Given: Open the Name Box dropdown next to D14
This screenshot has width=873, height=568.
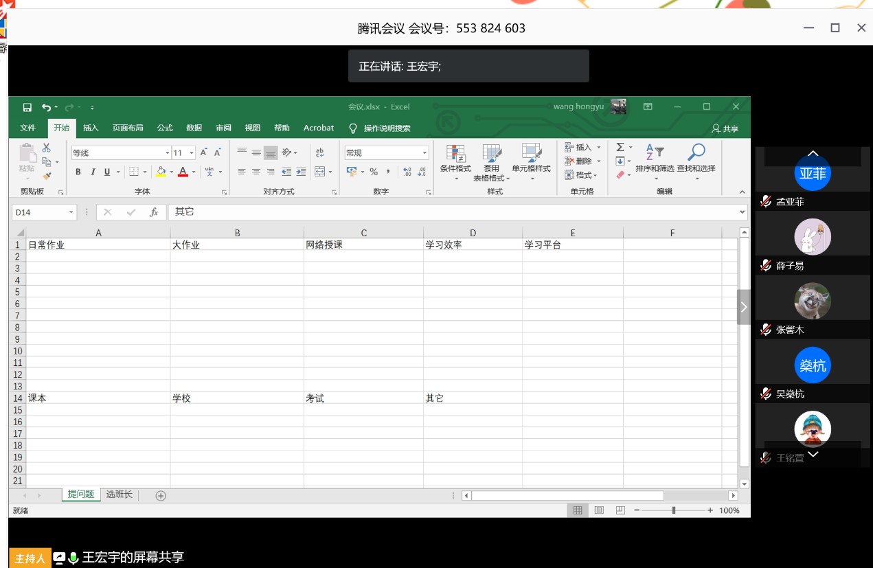Looking at the screenshot, I should tap(71, 212).
